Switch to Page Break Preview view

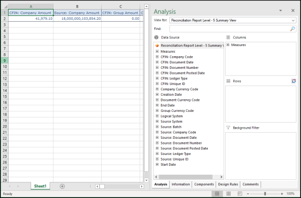(x=240, y=193)
